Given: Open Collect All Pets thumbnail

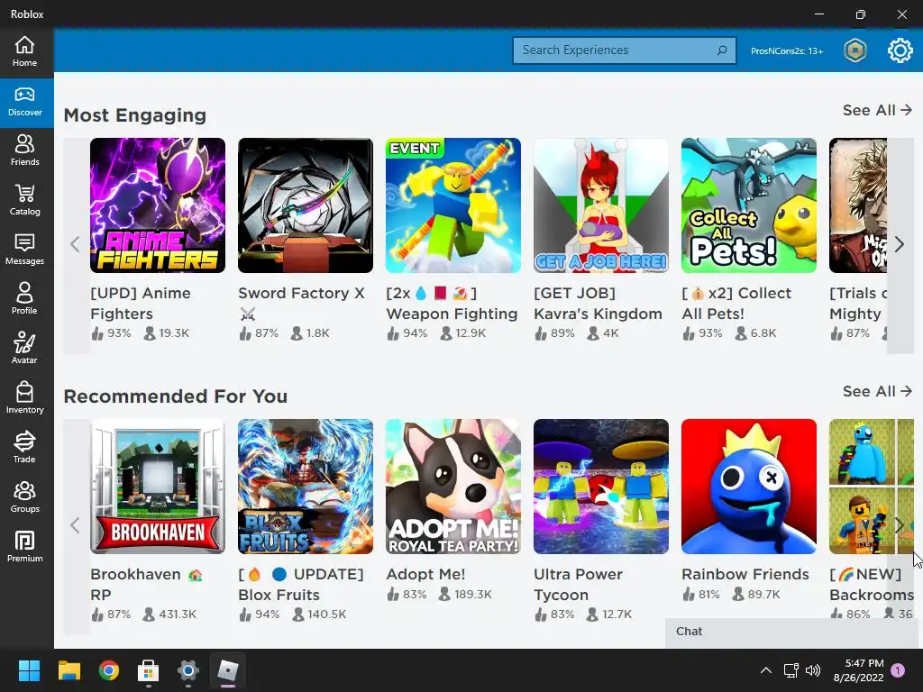Looking at the screenshot, I should click(x=749, y=205).
